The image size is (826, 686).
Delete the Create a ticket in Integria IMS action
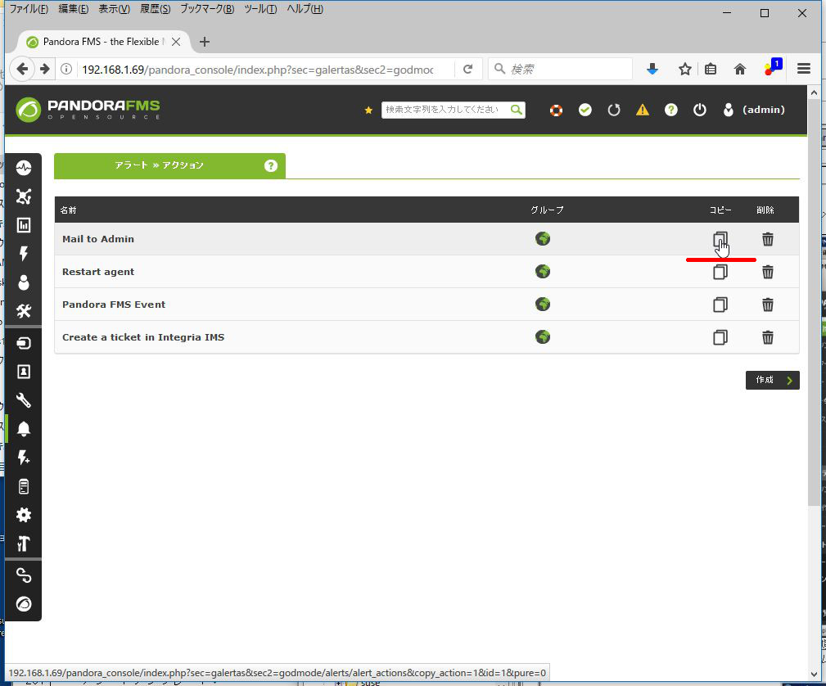click(x=768, y=337)
